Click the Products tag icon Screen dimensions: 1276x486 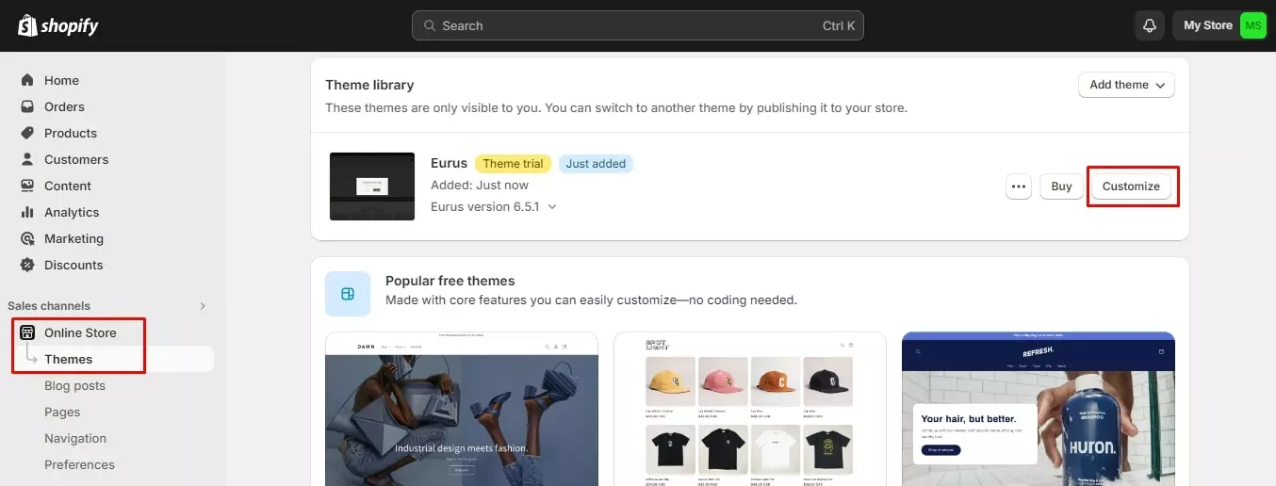point(27,133)
